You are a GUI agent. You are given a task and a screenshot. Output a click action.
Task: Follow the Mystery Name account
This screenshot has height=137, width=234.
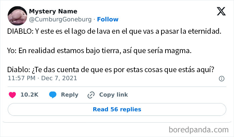108,19
